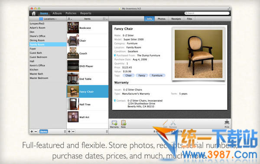Toggle the Furniture tag
This screenshot has width=260, height=164.
[157, 76]
